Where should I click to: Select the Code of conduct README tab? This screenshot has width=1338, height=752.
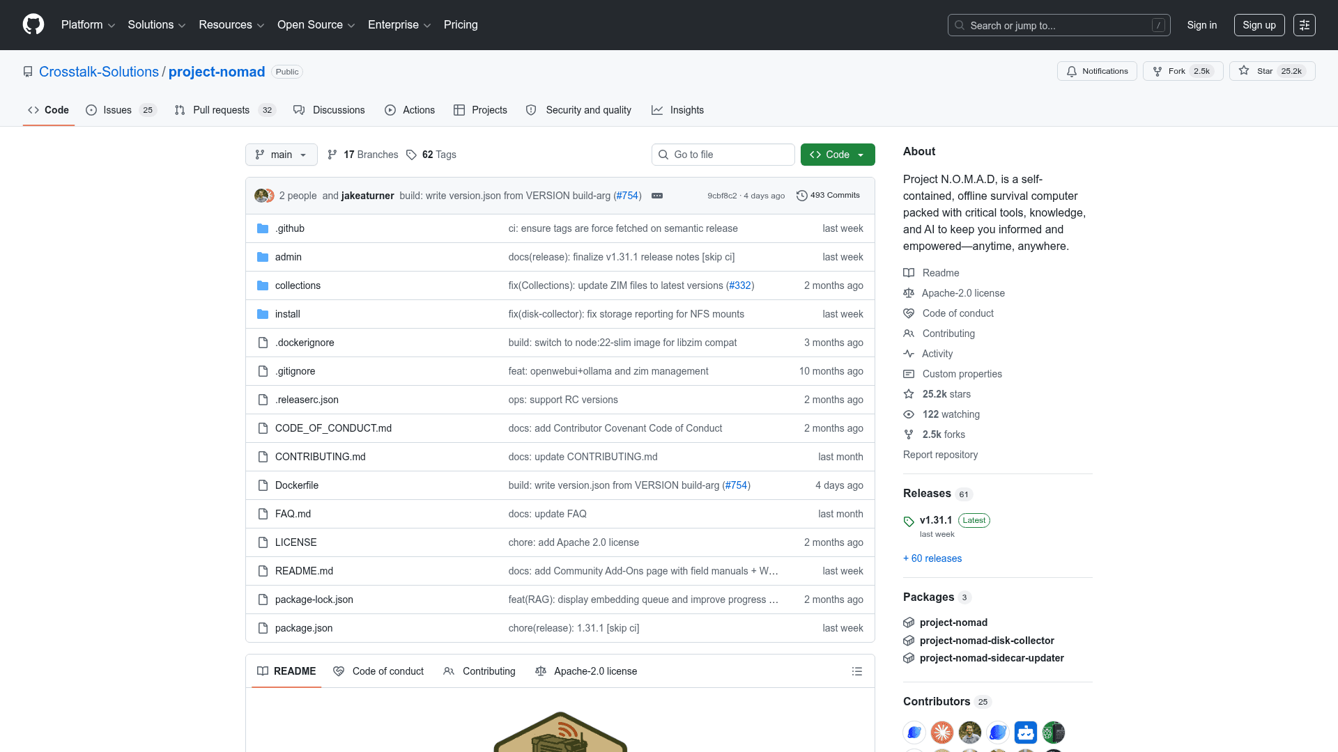(x=378, y=671)
